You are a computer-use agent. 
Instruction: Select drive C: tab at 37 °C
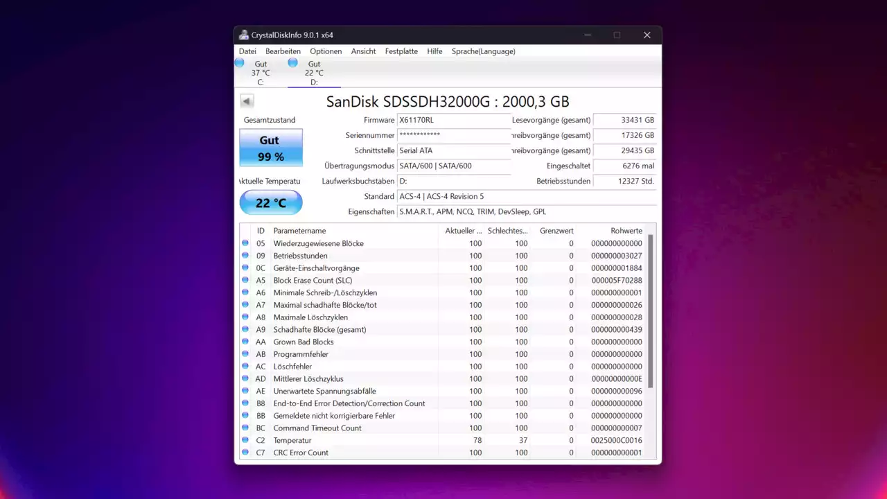coord(261,73)
